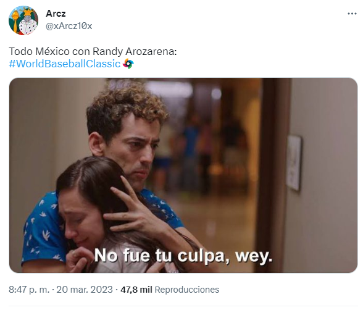The width and height of the screenshot is (363, 310).
Task: Click the bold Arcz display name
Action: [56, 14]
